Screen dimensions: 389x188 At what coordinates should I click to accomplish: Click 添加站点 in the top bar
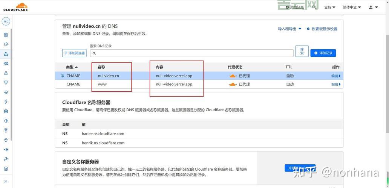tap(295, 8)
